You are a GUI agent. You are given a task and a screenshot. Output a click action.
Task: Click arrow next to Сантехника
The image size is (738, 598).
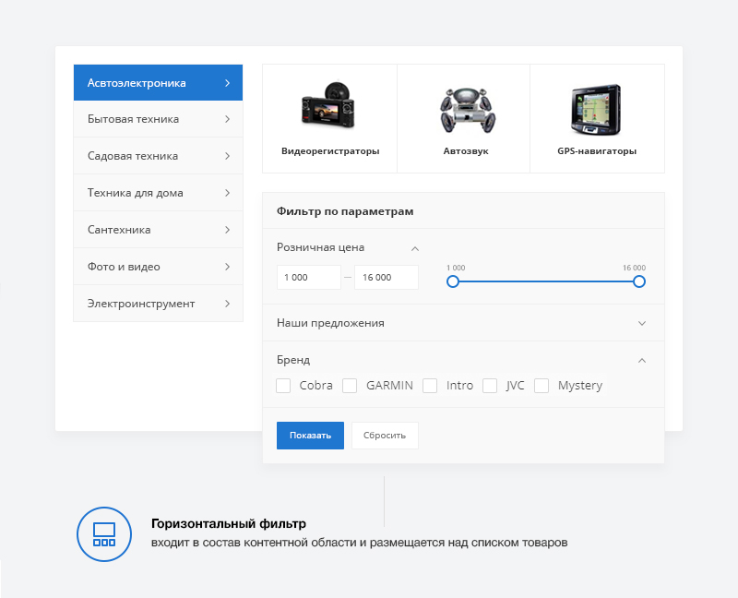tap(227, 230)
